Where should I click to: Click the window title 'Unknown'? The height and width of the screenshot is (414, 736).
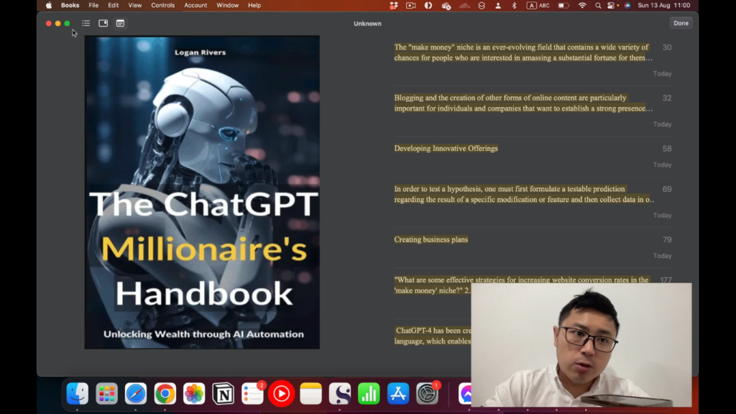click(x=367, y=24)
